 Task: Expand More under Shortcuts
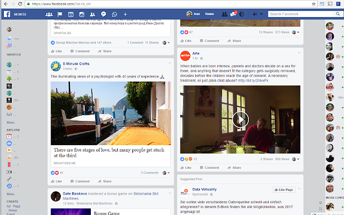click(x=11, y=123)
